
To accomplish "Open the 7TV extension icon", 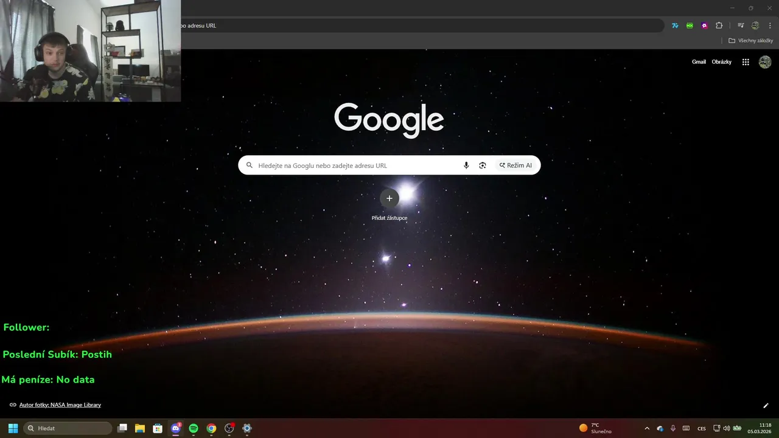I will pos(675,26).
